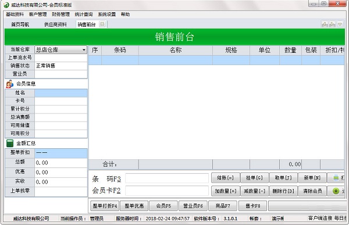349x225 pixels.
Task: Open the 帮助 menu
Action: tap(125, 14)
